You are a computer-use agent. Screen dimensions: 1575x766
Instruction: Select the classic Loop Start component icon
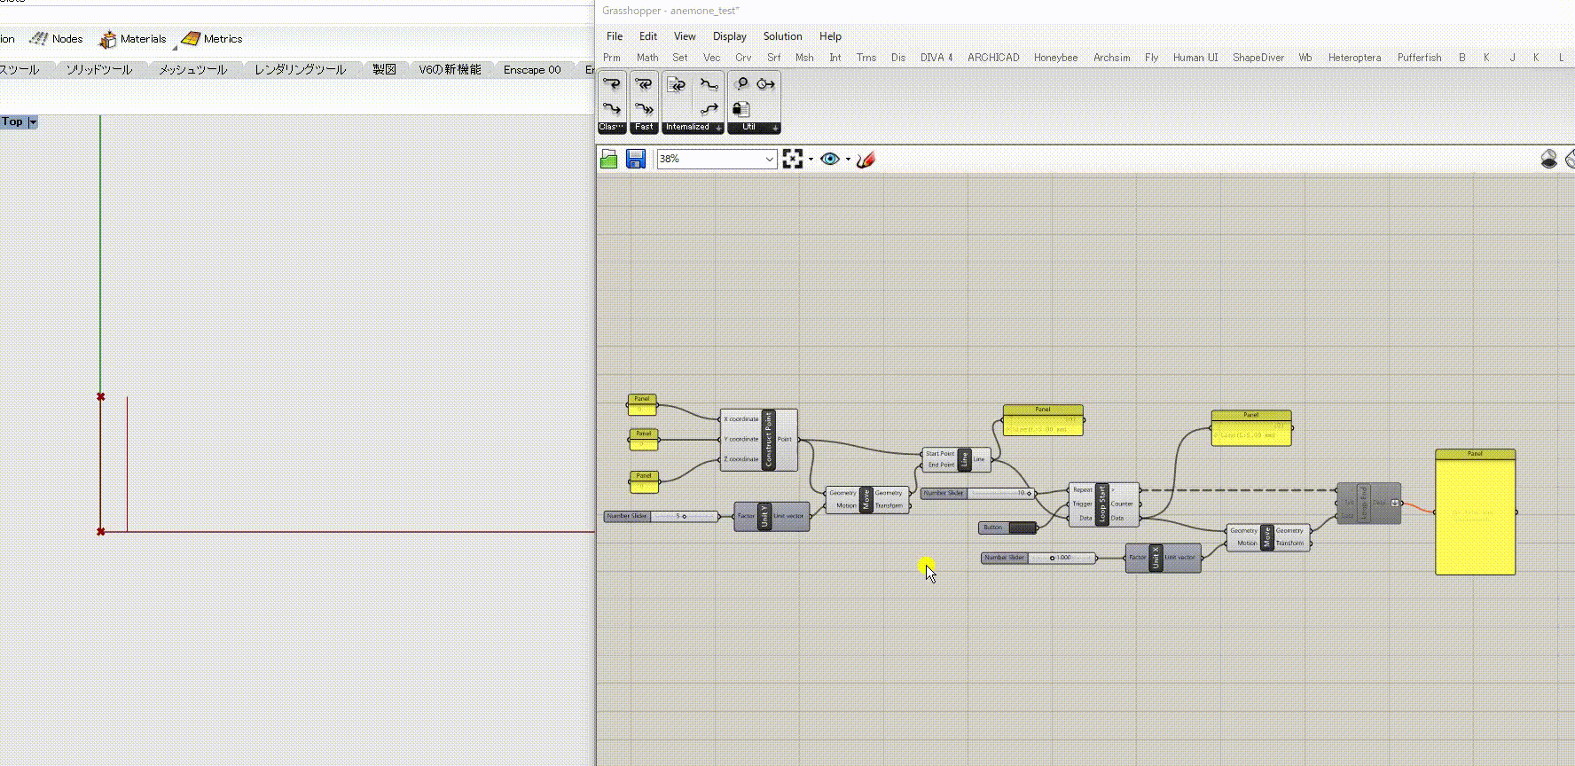tap(612, 84)
